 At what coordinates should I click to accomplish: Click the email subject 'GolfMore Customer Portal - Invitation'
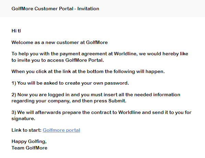pyautogui.click(x=55, y=9)
